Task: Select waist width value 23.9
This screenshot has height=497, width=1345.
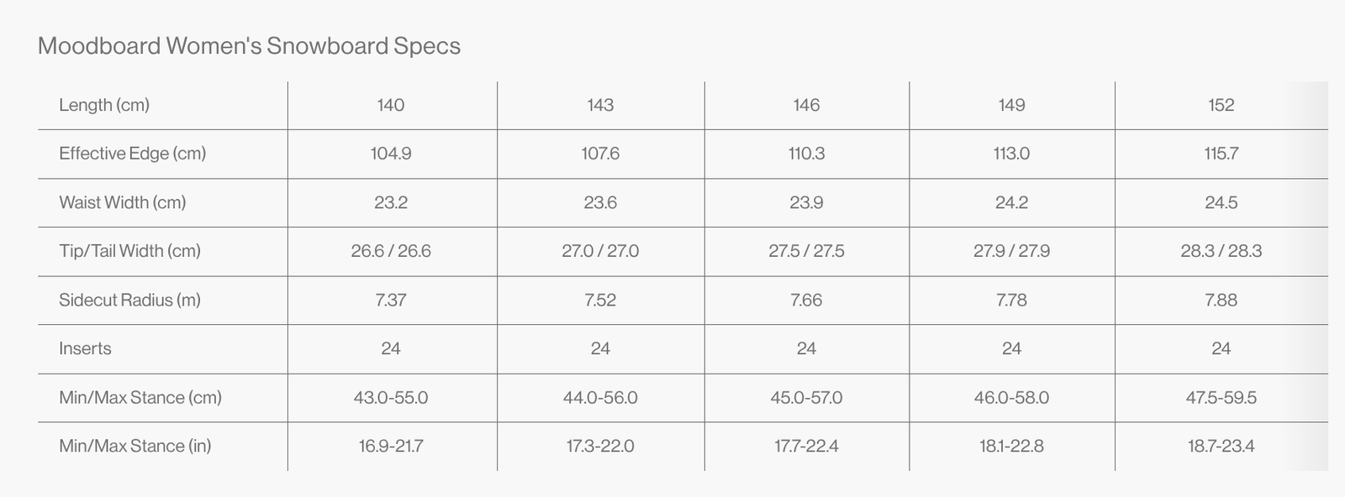Action: click(x=806, y=202)
